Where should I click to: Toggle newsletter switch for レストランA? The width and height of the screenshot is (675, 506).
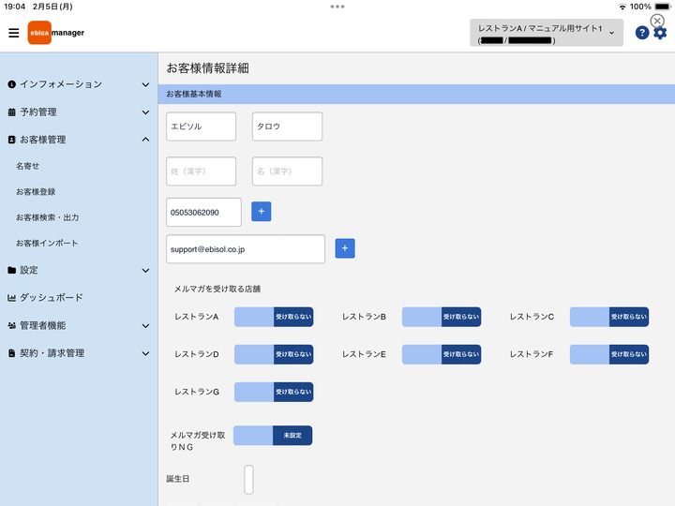click(274, 317)
